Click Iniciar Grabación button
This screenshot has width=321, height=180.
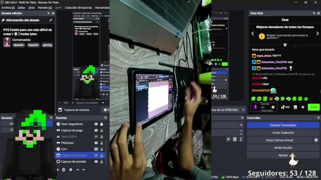tap(283, 133)
